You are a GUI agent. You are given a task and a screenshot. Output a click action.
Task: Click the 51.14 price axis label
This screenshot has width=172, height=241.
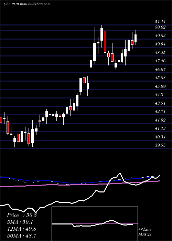[x=160, y=22]
